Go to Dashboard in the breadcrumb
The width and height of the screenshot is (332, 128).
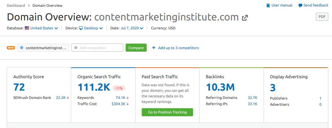(x=16, y=6)
